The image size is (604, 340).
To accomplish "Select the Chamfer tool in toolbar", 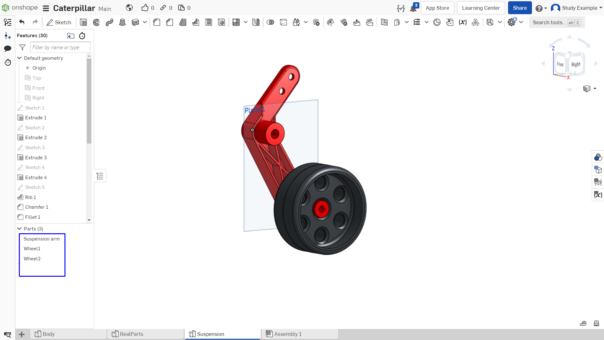I will pyautogui.click(x=170, y=22).
